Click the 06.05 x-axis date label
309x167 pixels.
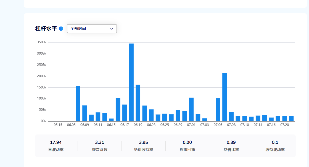pyautogui.click(x=71, y=125)
